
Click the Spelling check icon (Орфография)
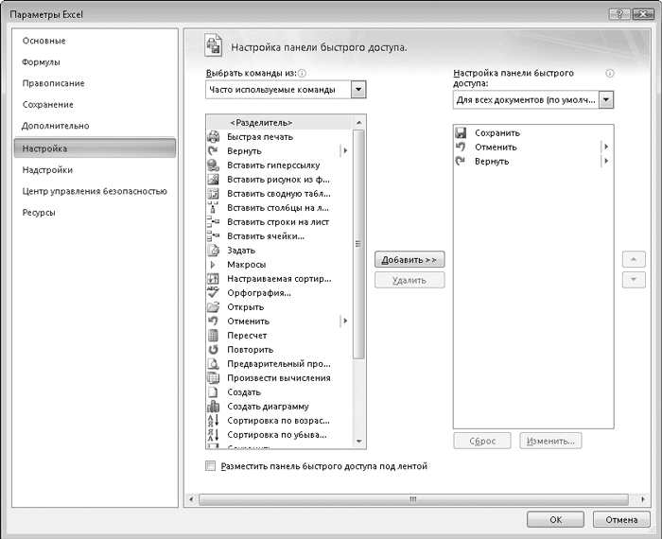[213, 293]
